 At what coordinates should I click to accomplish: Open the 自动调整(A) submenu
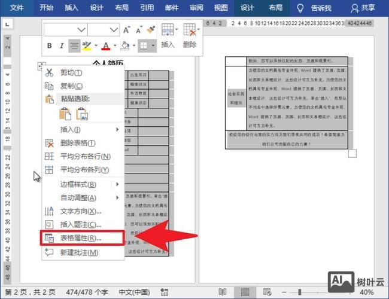click(83, 198)
